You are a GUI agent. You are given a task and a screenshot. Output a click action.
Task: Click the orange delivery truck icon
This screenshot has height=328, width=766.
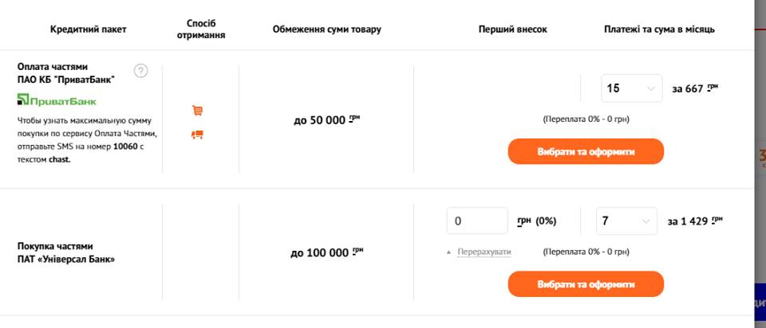pos(197,135)
